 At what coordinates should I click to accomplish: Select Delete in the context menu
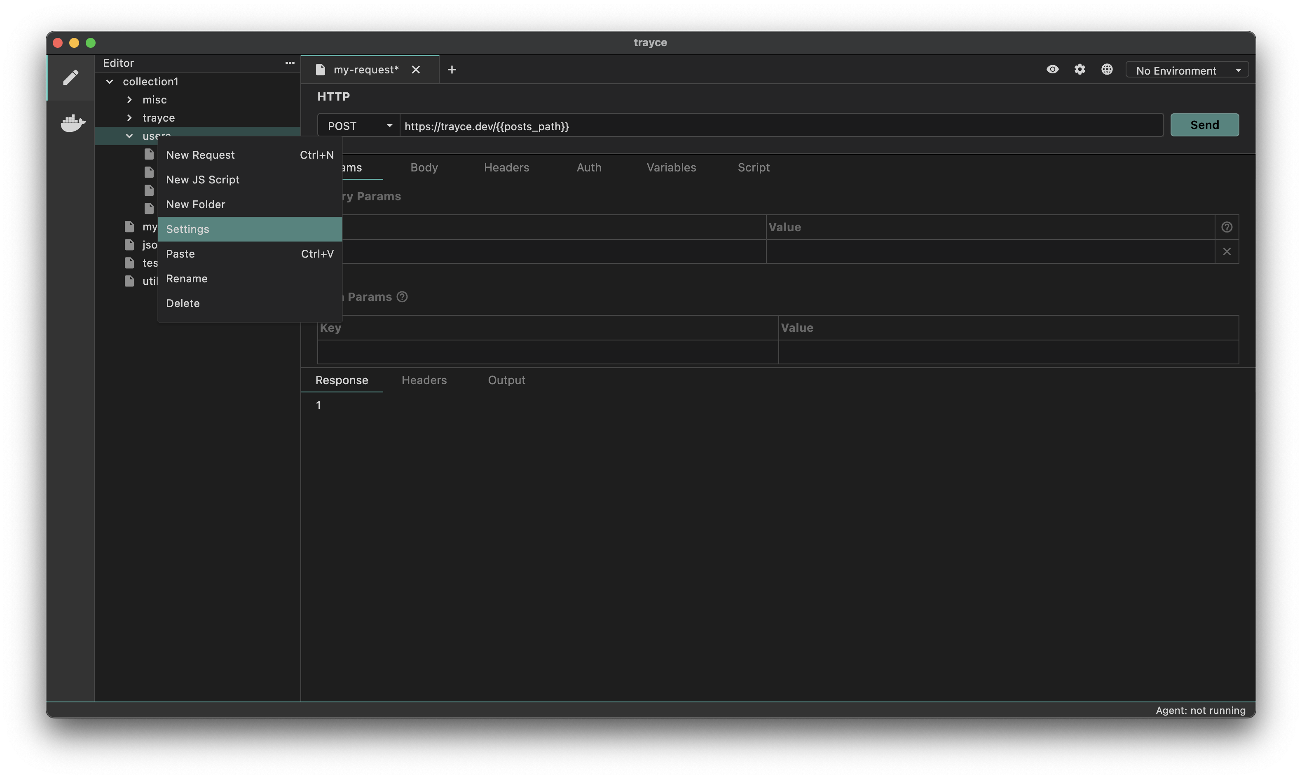click(x=250, y=303)
